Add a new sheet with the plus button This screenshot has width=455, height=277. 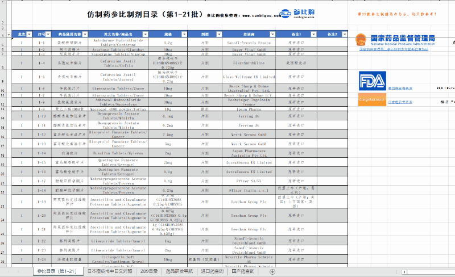pyautogui.click(x=272, y=271)
